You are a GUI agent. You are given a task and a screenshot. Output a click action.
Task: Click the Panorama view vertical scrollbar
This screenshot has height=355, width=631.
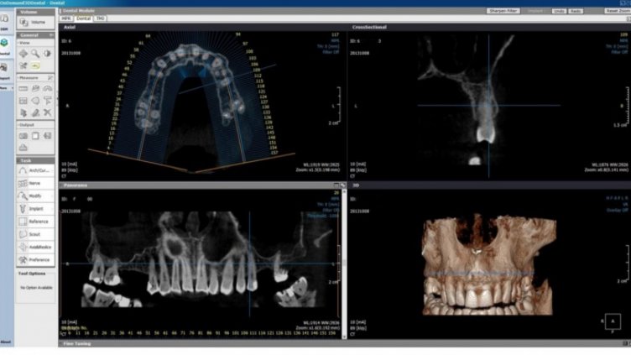(x=344, y=264)
